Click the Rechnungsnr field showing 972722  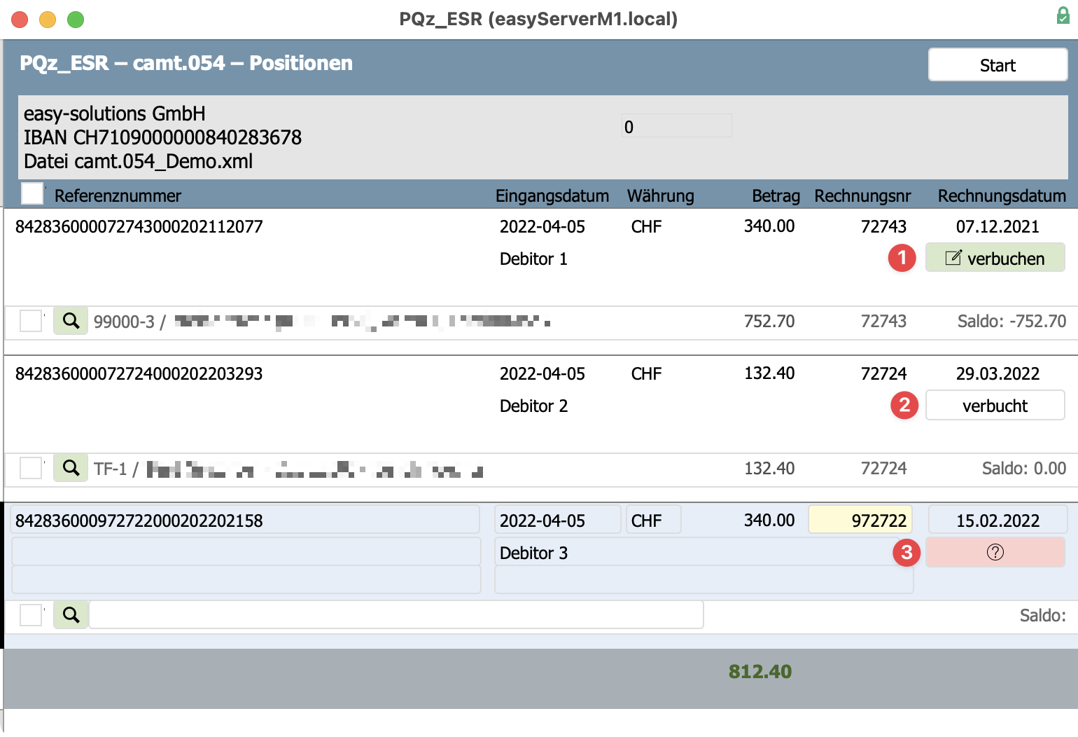coord(860,520)
